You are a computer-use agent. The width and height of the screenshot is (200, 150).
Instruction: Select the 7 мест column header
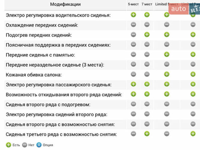tap(147, 4)
